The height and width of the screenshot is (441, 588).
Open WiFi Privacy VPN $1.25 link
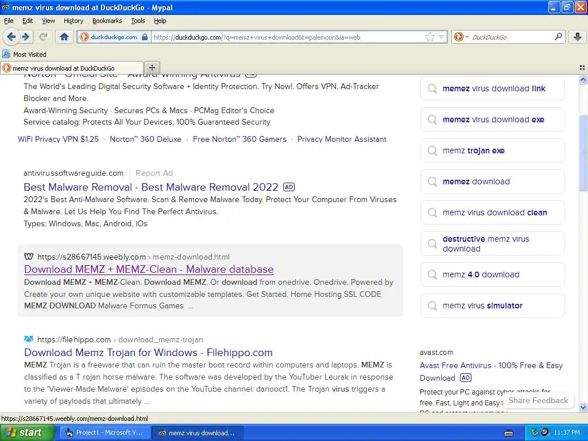click(x=58, y=139)
